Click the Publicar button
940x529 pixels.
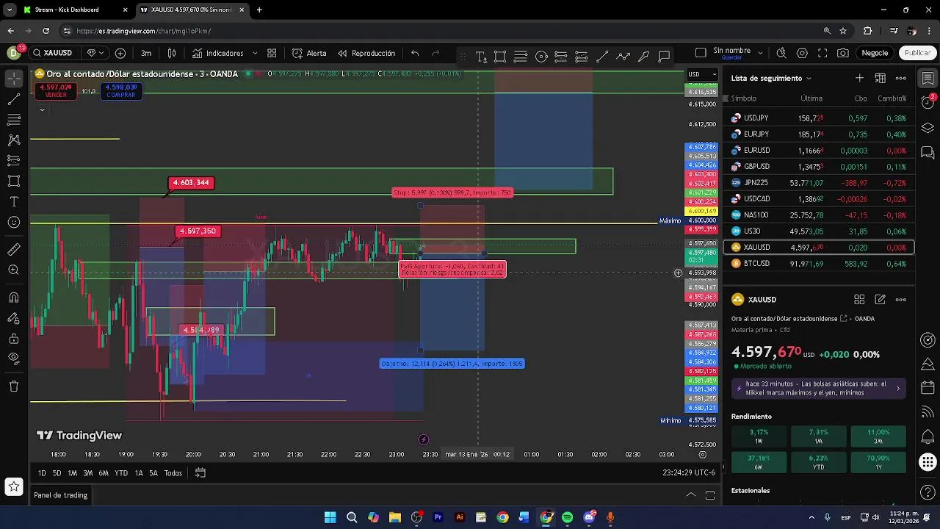point(917,53)
